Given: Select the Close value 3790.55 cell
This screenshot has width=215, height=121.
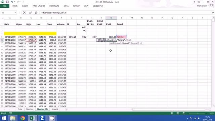Looking at the screenshot, I should point(51,37).
